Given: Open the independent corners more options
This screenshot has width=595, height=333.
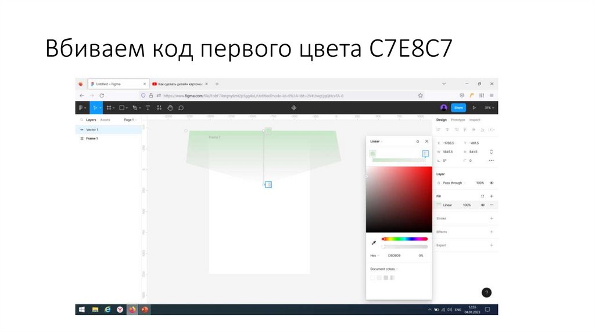Looking at the screenshot, I should [492, 161].
